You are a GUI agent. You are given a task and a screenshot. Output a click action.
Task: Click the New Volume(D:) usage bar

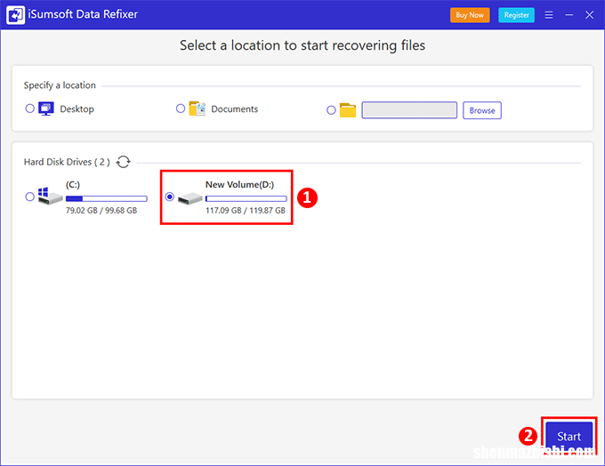[x=246, y=198]
